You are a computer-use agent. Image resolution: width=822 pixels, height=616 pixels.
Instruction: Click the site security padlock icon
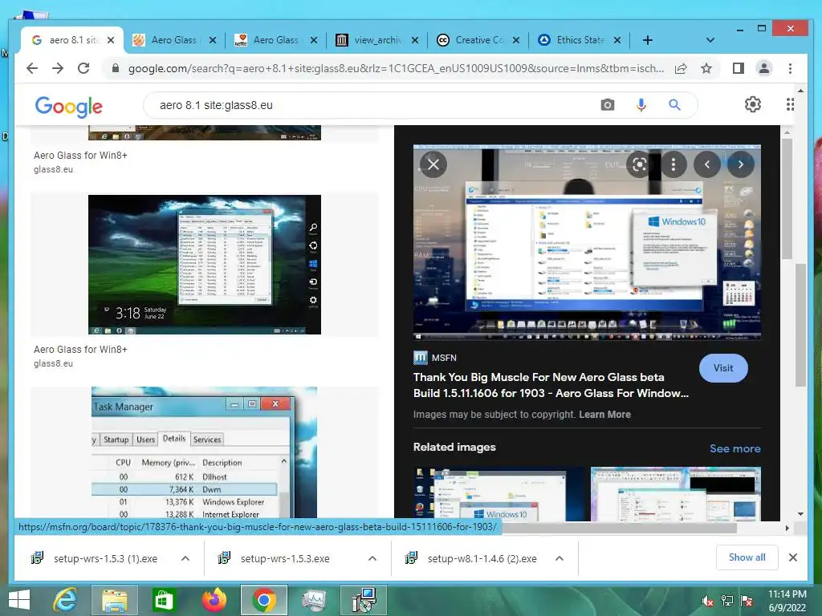click(116, 69)
